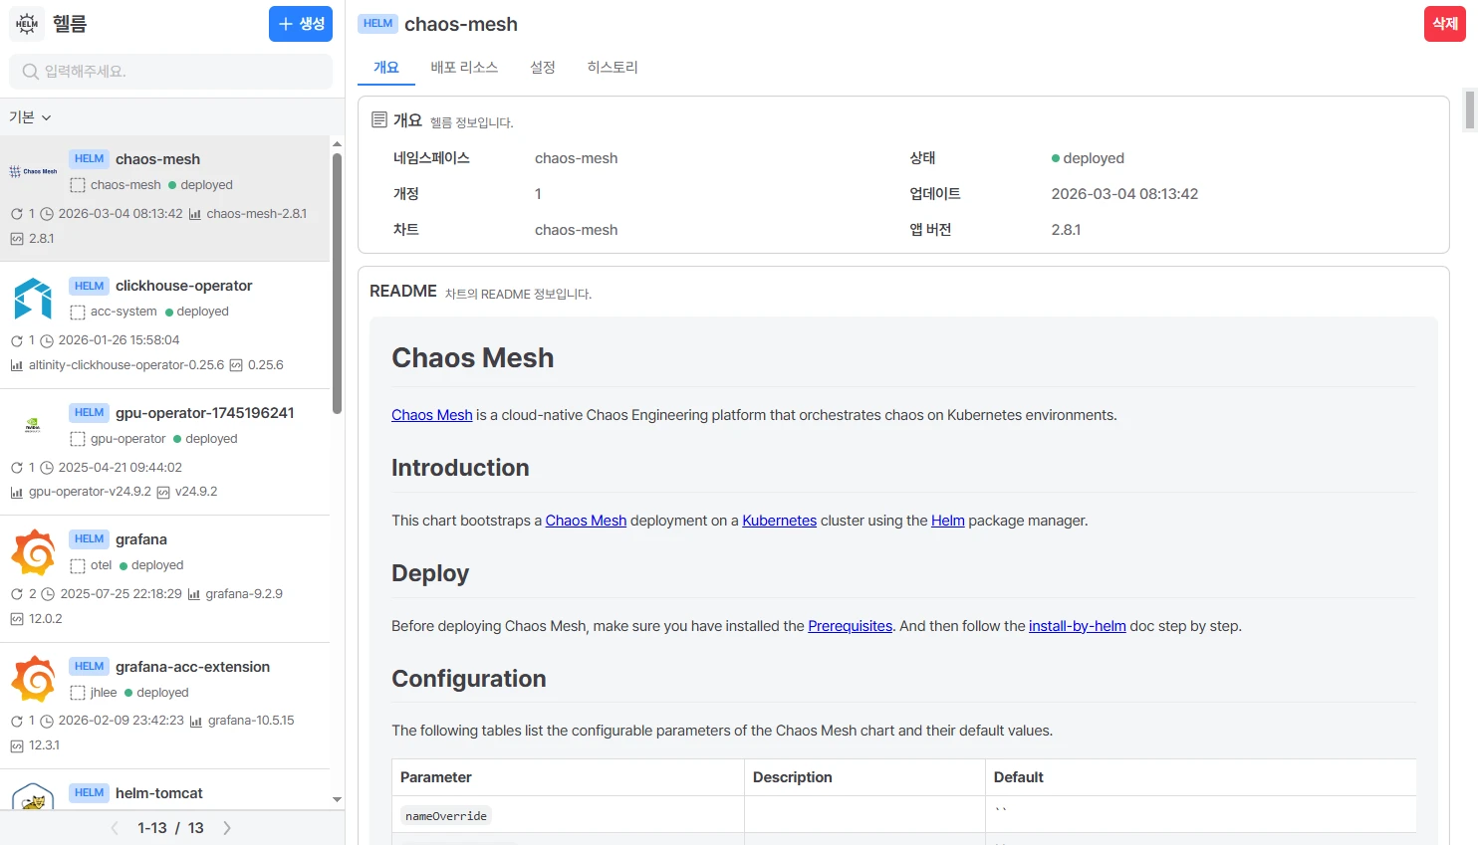Screen dimensions: 1478x845
Task: Click the gpu-operator NVIDIA logo icon
Action: coord(33,425)
